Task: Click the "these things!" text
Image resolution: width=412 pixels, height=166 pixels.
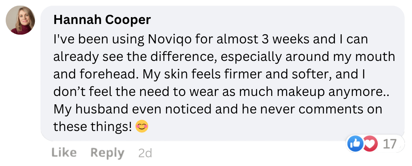Action: (92, 127)
